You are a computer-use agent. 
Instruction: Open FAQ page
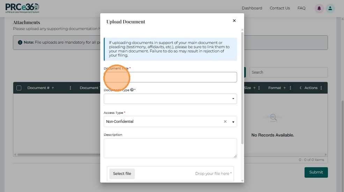click(301, 8)
